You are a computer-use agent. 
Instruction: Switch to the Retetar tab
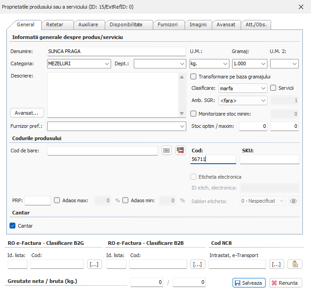[x=54, y=24]
